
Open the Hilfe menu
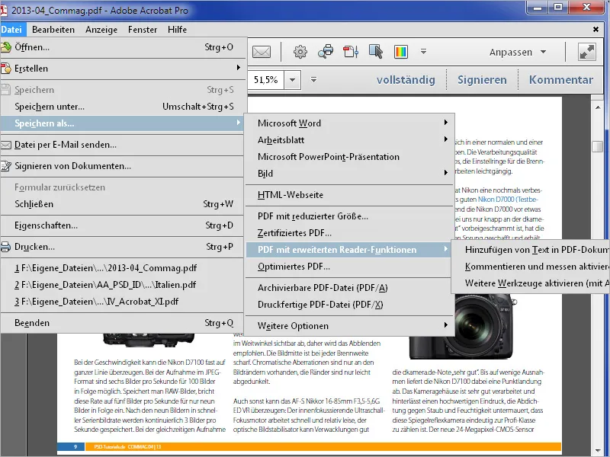tap(177, 30)
